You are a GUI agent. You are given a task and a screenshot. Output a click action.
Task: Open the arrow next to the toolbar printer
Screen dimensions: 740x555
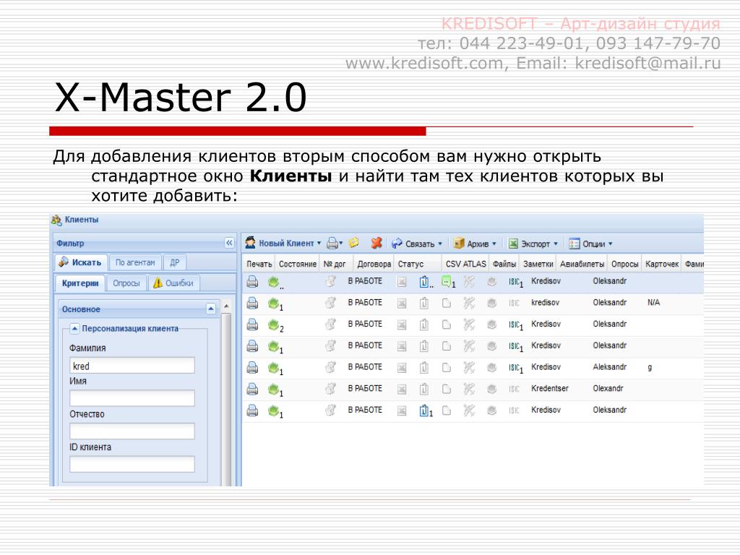point(341,244)
